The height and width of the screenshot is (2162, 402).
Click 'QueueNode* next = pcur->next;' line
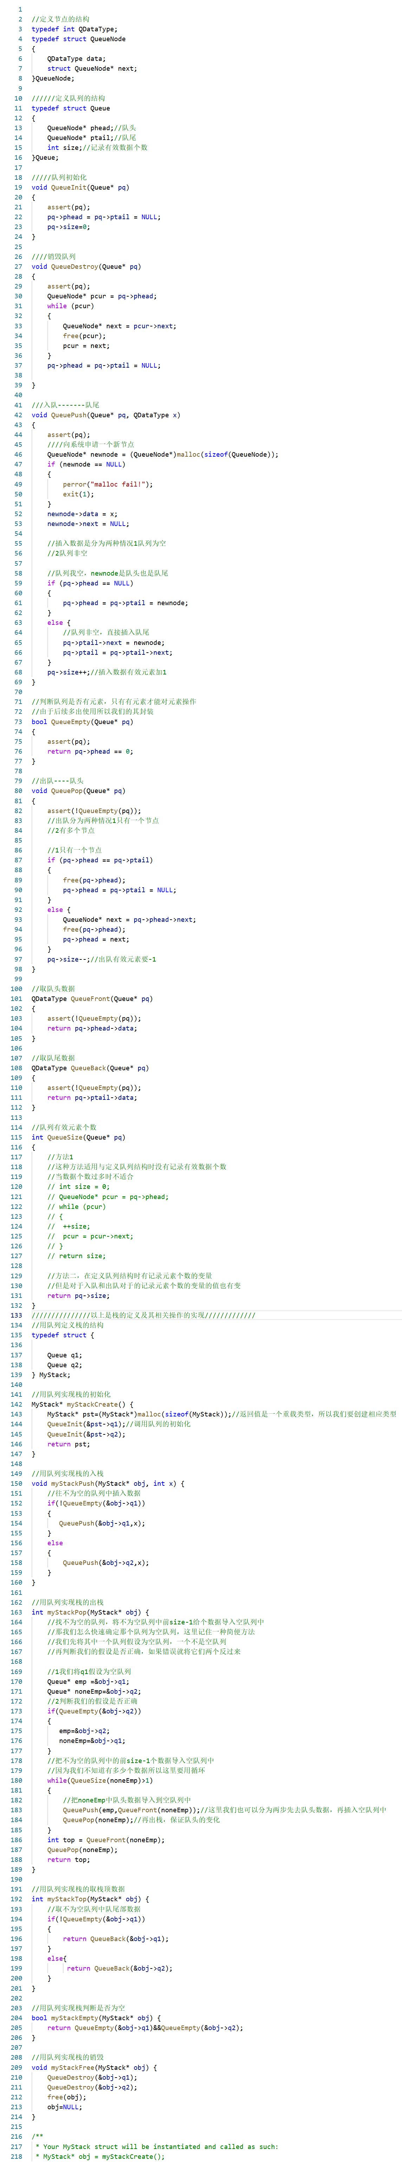[x=120, y=326]
